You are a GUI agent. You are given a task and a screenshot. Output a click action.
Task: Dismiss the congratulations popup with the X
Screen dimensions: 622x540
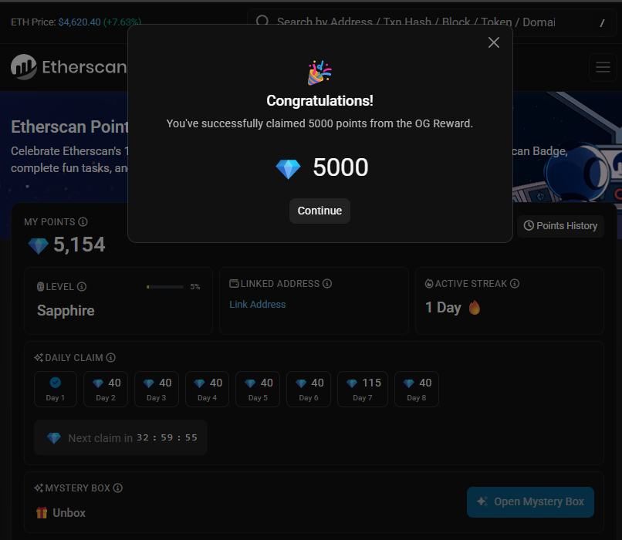click(x=494, y=42)
